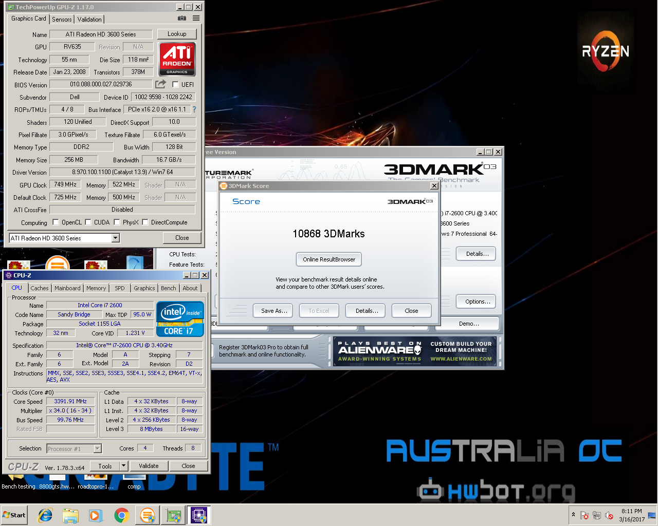Viewport: 658px width, 526px height.
Task: Click the Intel Core i7 logo
Action: pyautogui.click(x=180, y=319)
